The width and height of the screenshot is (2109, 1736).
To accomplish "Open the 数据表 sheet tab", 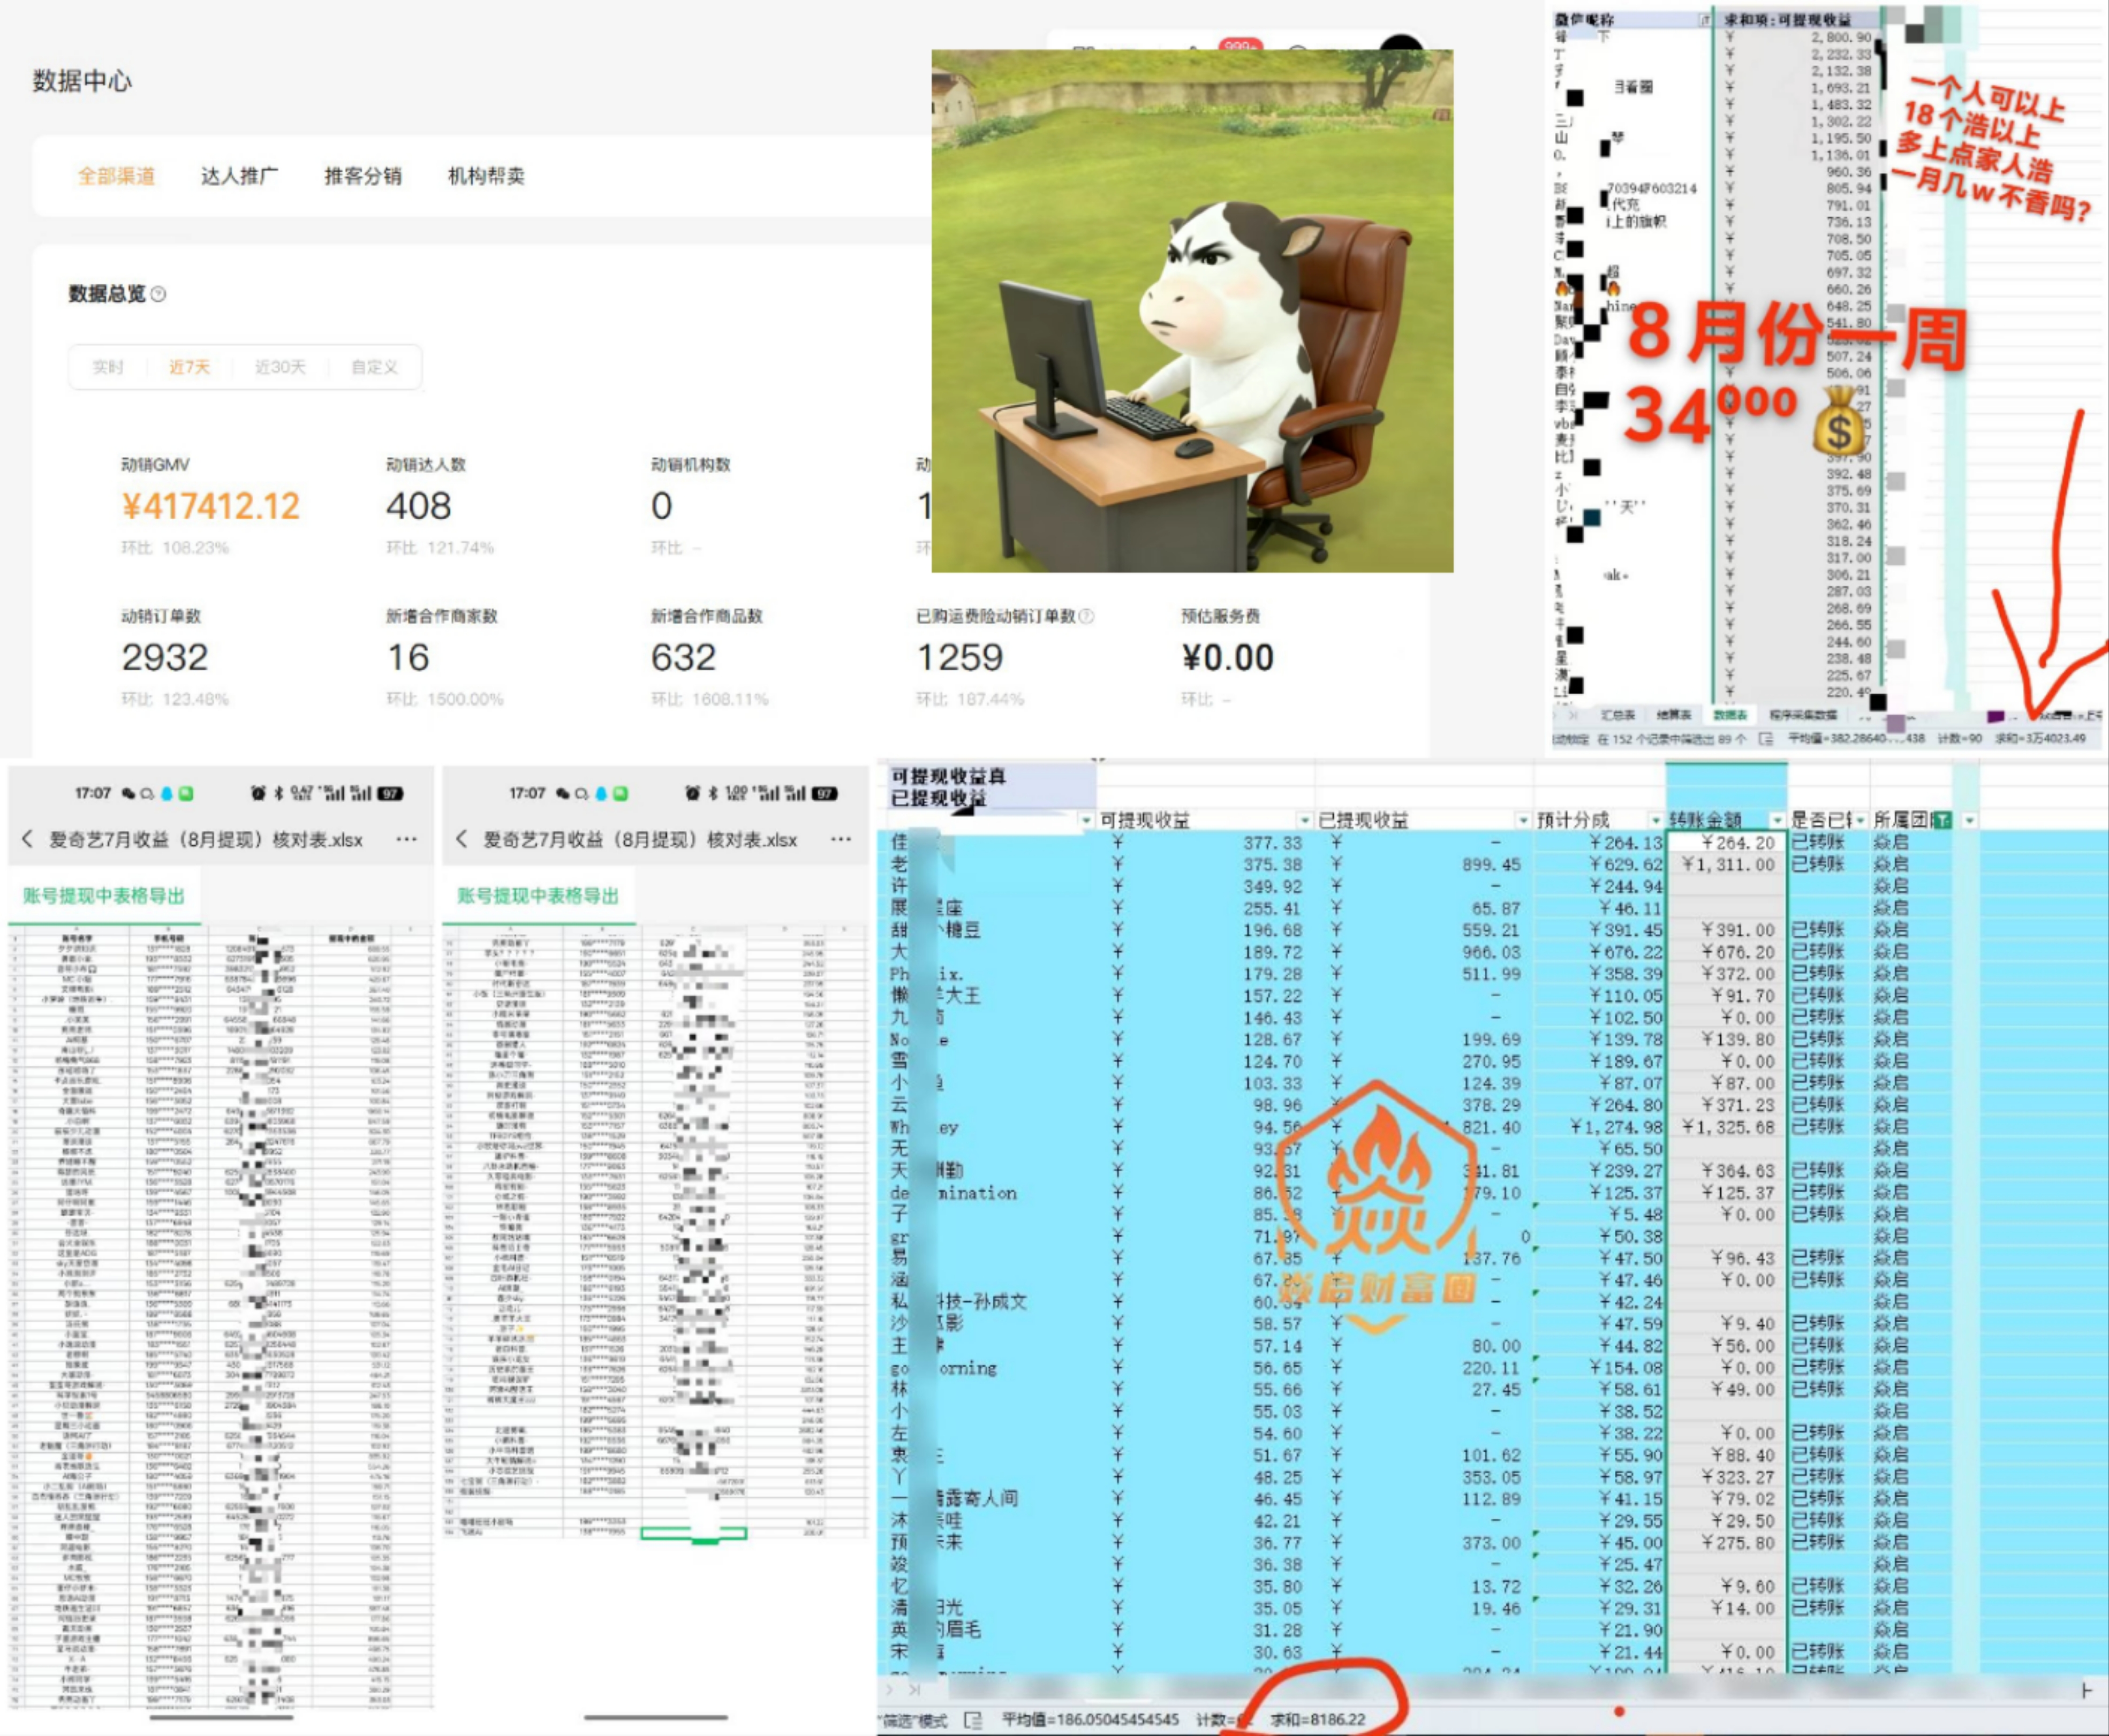I will [1730, 715].
